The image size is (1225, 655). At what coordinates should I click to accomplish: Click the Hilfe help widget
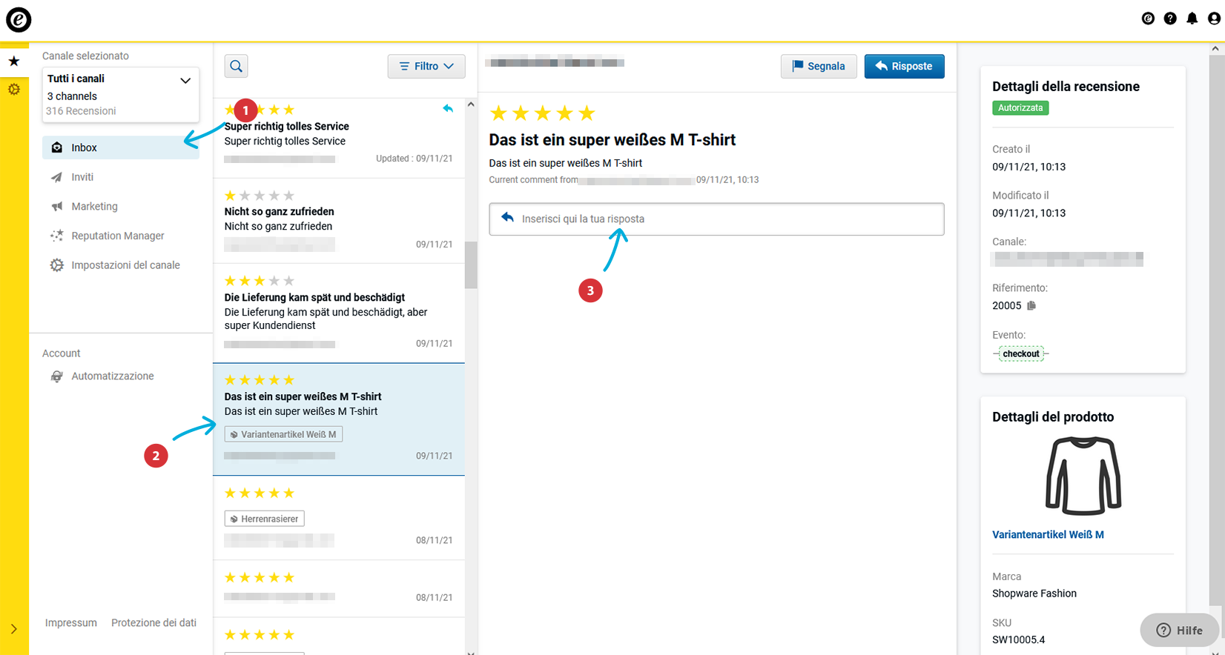(x=1179, y=631)
